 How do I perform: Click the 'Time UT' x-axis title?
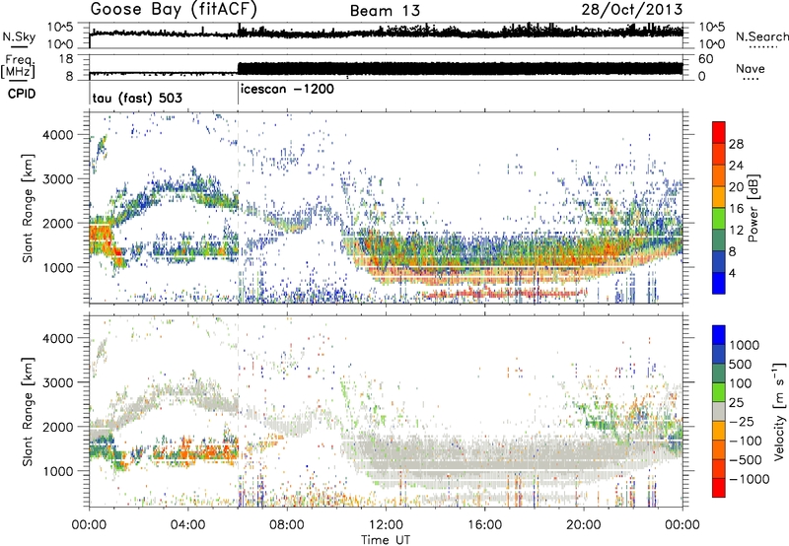tap(386, 540)
